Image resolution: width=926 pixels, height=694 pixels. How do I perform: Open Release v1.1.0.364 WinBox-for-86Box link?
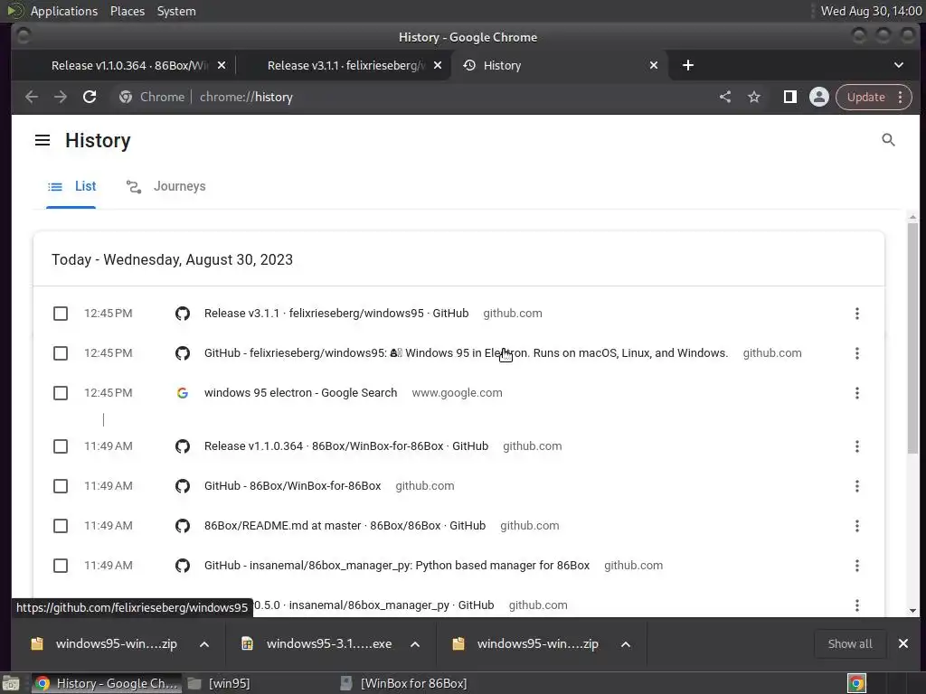click(x=346, y=446)
